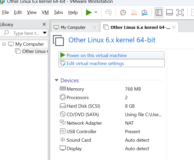The height and width of the screenshot is (160, 194).
Task: Click the Send Ctrl+Alt+Del toolbar icon
Action: 108,12
